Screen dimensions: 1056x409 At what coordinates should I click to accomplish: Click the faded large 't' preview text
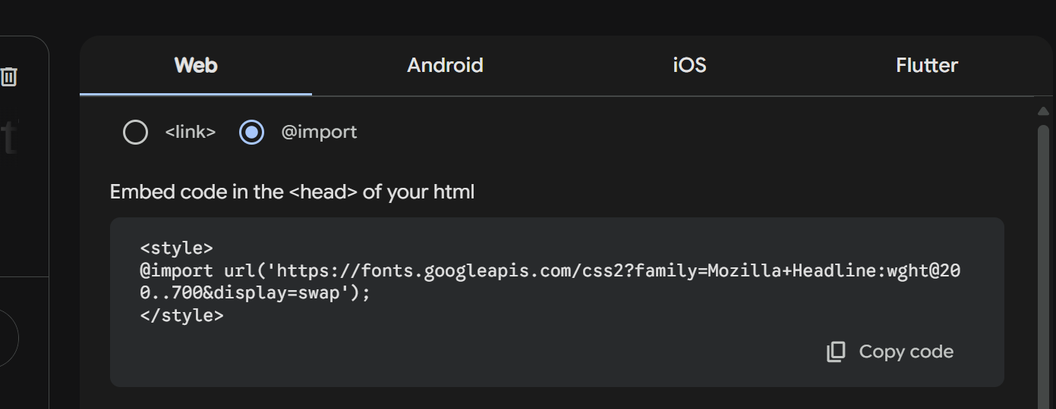9,138
